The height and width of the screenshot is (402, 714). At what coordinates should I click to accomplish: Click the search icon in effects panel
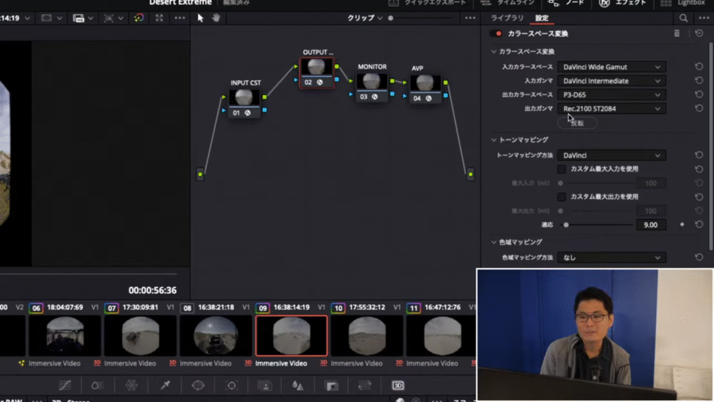tap(683, 18)
